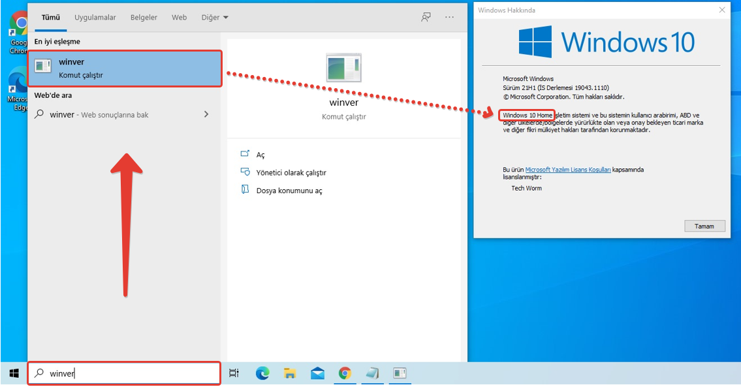Click the Aç open icon
This screenshot has width=741, height=387.
click(x=245, y=154)
